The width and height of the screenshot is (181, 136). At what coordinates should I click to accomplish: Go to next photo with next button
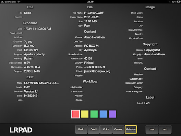click(x=165, y=129)
